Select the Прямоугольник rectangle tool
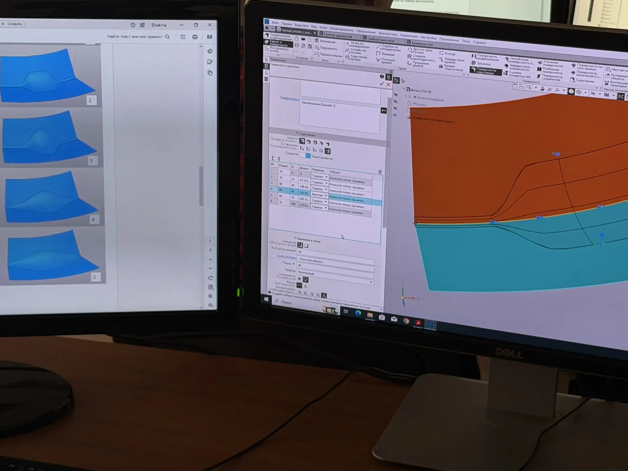This screenshot has height=471, width=628. tap(328, 55)
